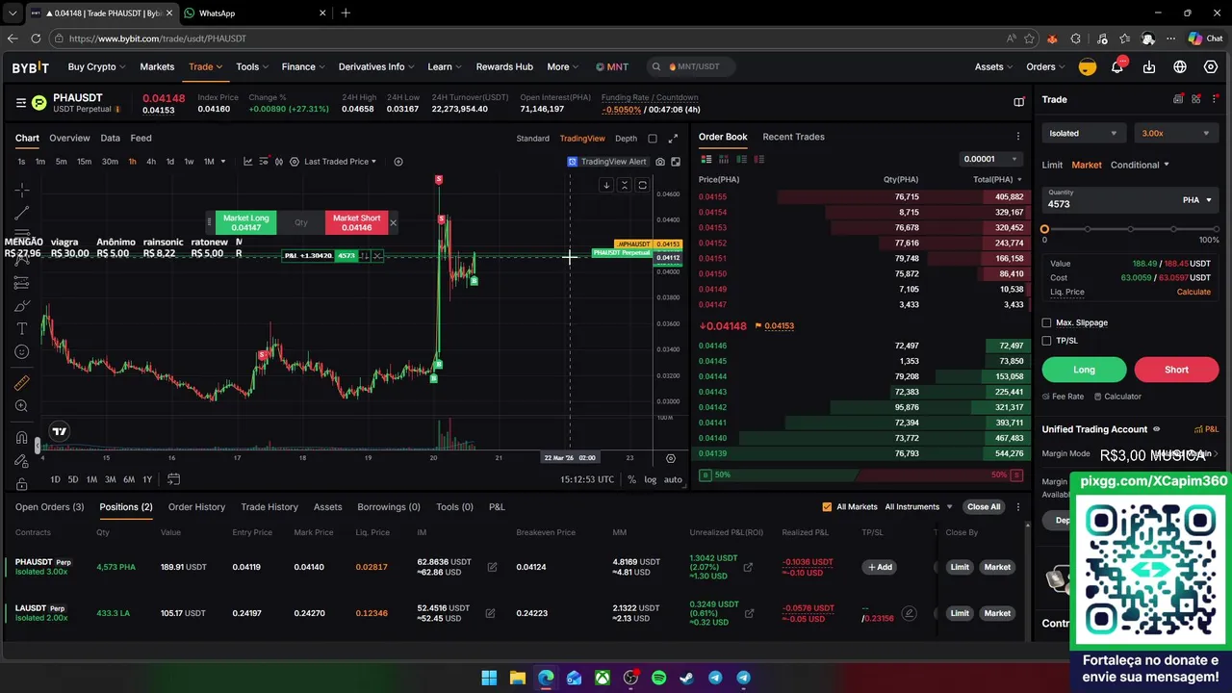This screenshot has width=1232, height=693.
Task: Click Calculate liq. price link
Action: click(x=1193, y=292)
